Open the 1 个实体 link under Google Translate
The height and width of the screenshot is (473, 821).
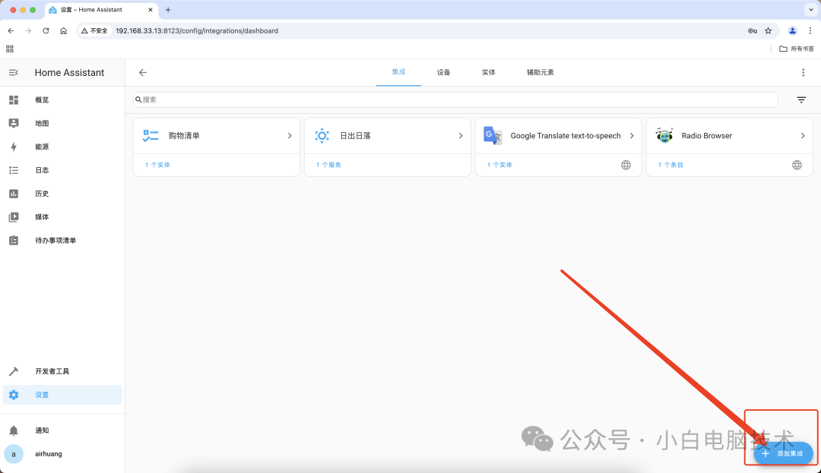(x=499, y=166)
